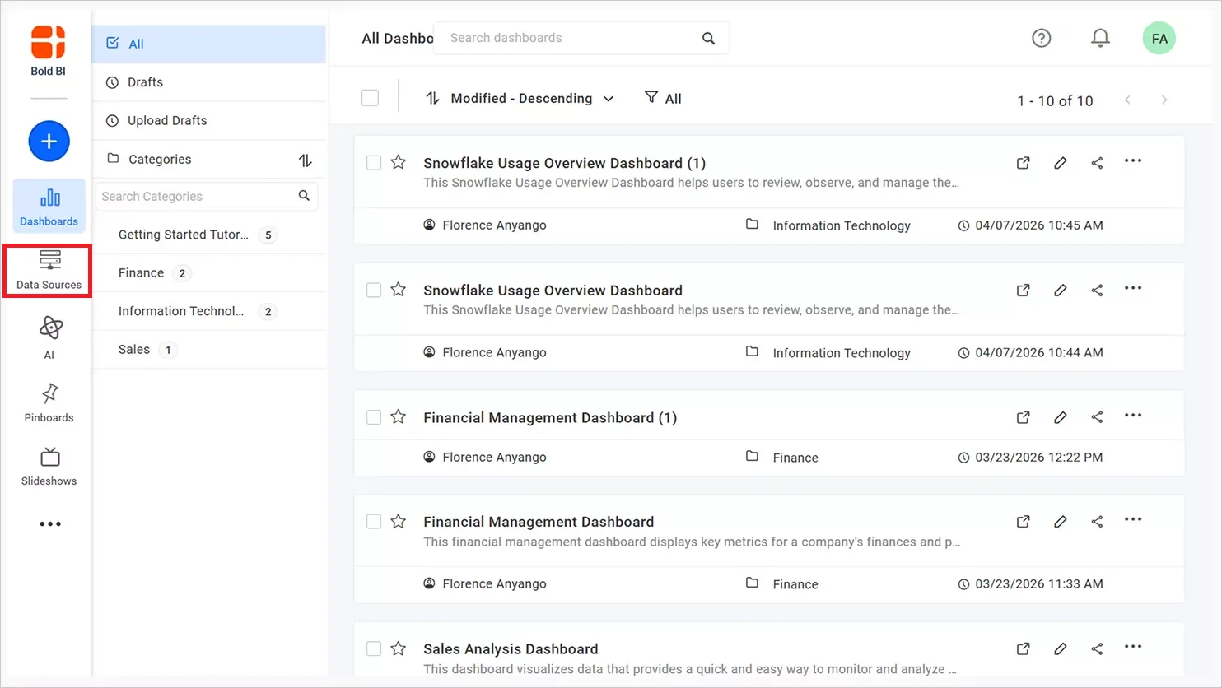1222x688 pixels.
Task: Open Upload Drafts
Action: click(209, 120)
